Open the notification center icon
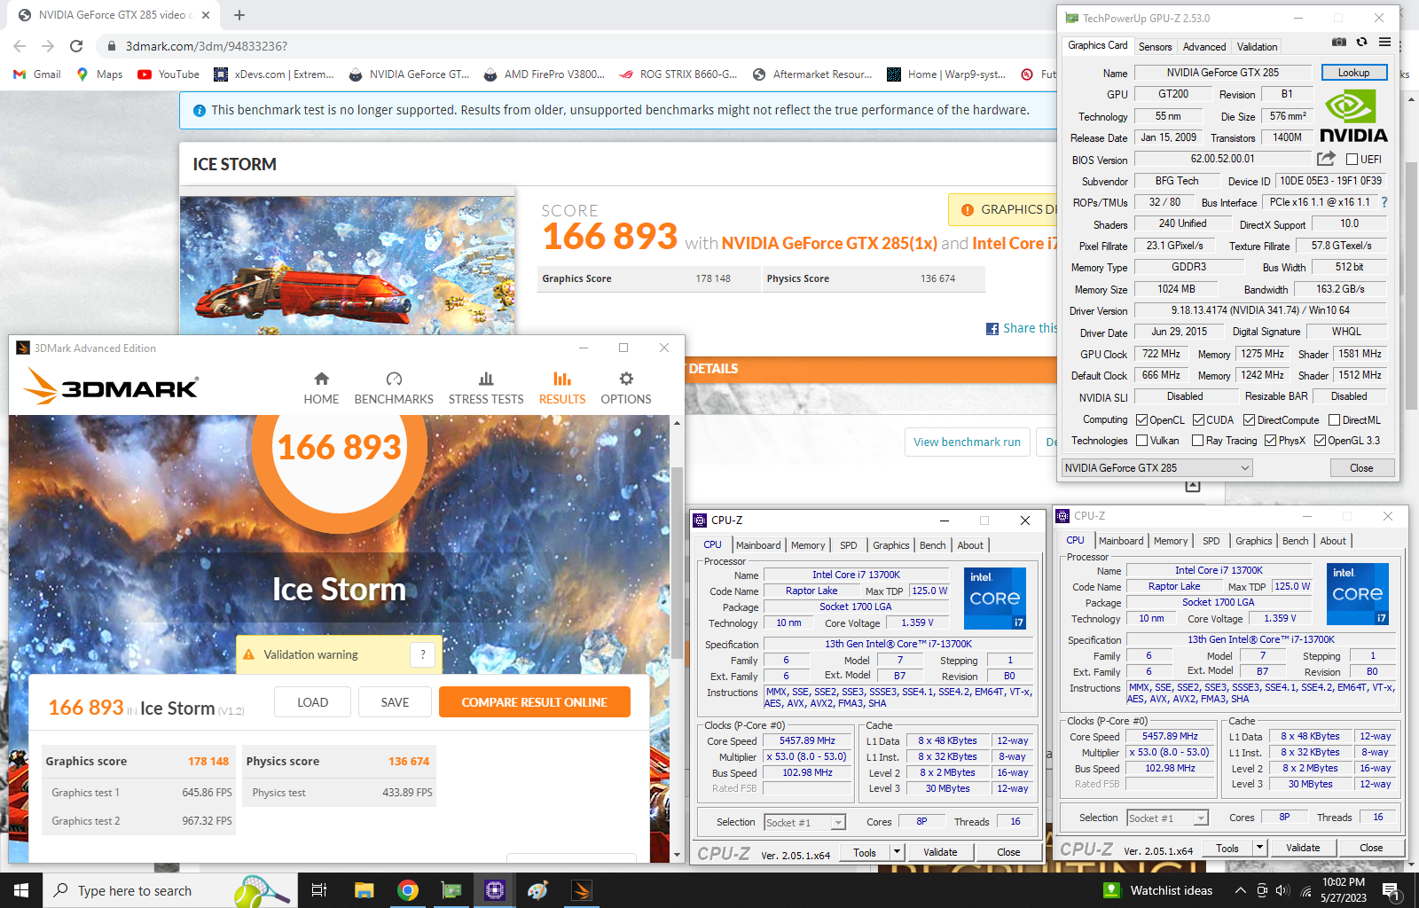This screenshot has width=1419, height=908. 1390,890
